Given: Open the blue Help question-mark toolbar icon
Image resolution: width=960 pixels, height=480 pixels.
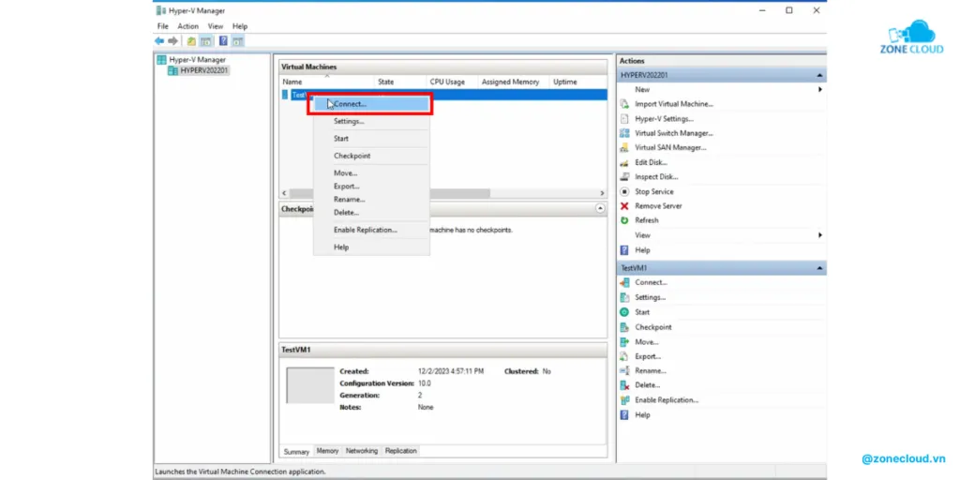Looking at the screenshot, I should 223,41.
